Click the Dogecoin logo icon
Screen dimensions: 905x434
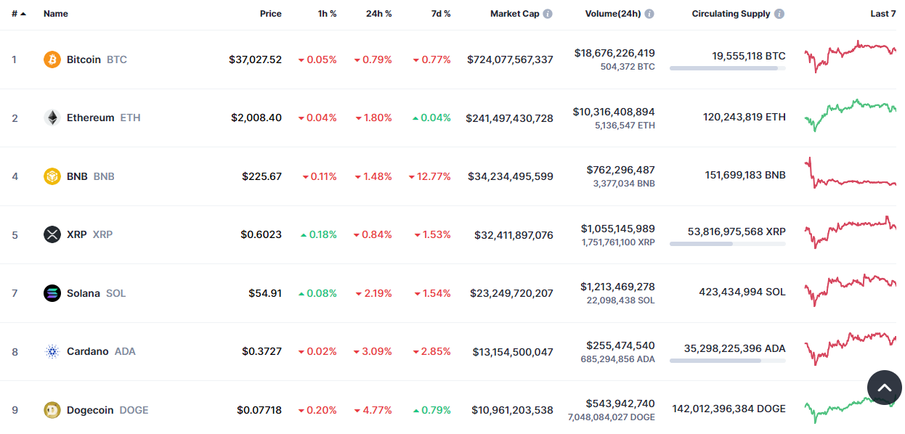point(52,410)
